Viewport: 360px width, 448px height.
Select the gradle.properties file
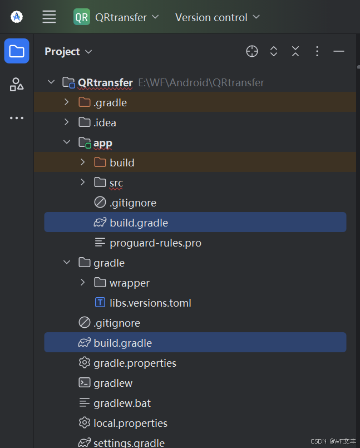tap(135, 363)
